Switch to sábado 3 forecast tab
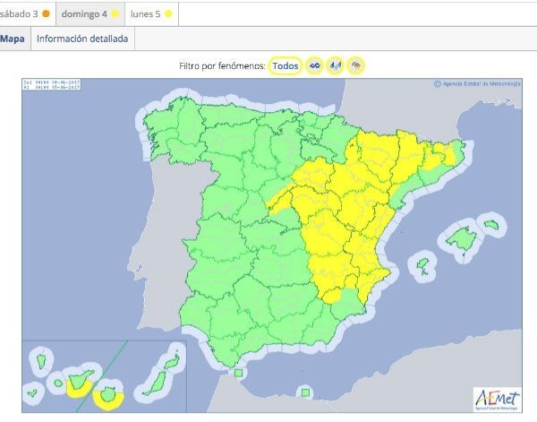Image resolution: width=537 pixels, height=422 pixels. tap(25, 13)
